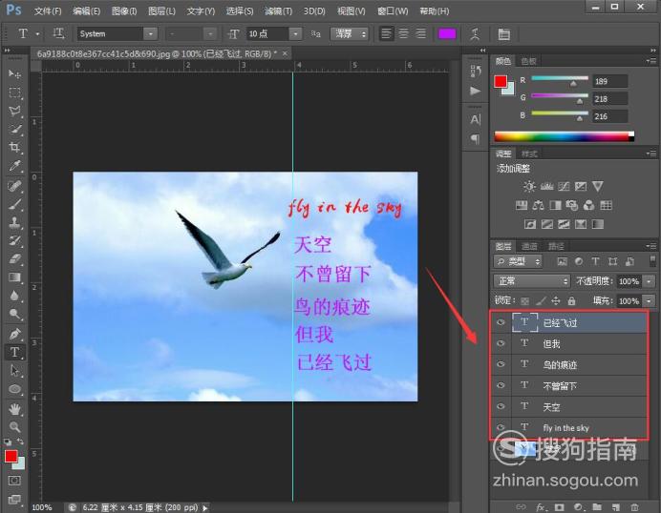Select the Zoom tool

point(14,427)
